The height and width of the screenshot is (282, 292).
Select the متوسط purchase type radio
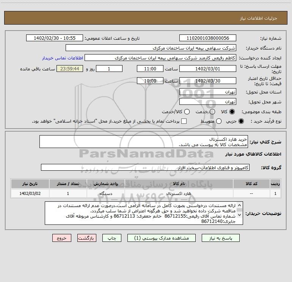(219, 121)
